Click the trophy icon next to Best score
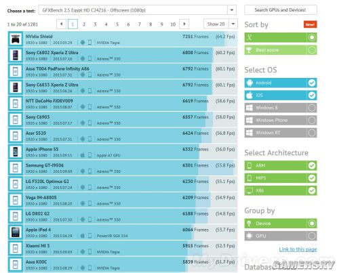This screenshot has width=339, height=273. [x=249, y=50]
